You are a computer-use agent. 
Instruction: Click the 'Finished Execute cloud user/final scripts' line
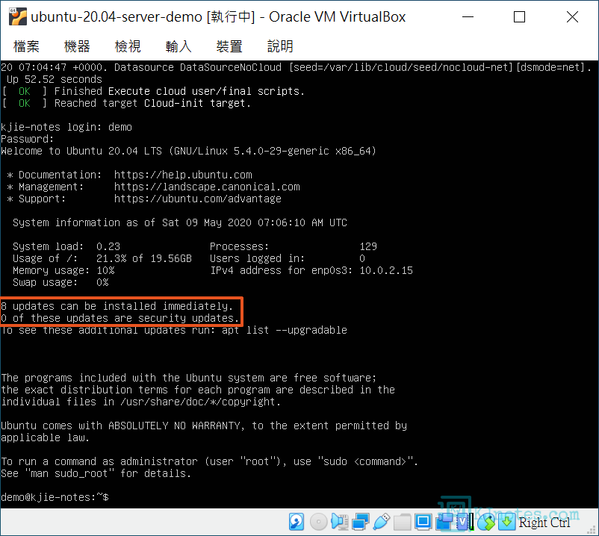pos(153,91)
